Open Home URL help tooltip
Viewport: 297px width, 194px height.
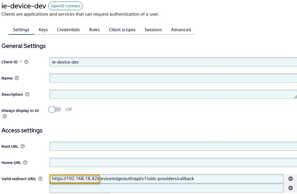coord(25,162)
